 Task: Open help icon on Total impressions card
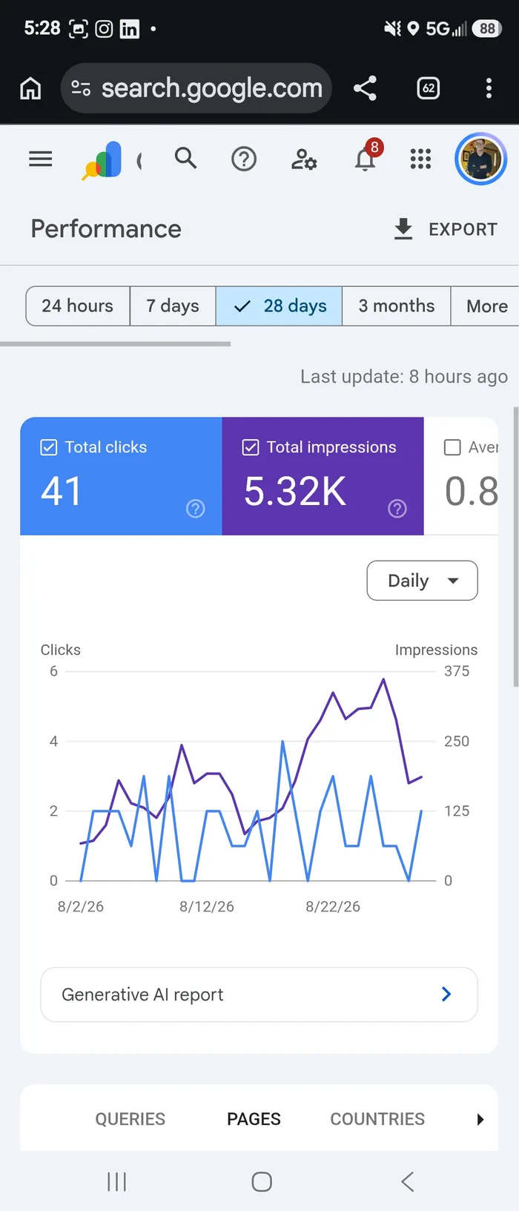coord(397,509)
